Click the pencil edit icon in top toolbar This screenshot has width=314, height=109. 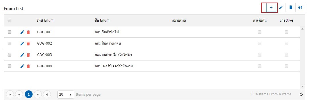(x=281, y=8)
